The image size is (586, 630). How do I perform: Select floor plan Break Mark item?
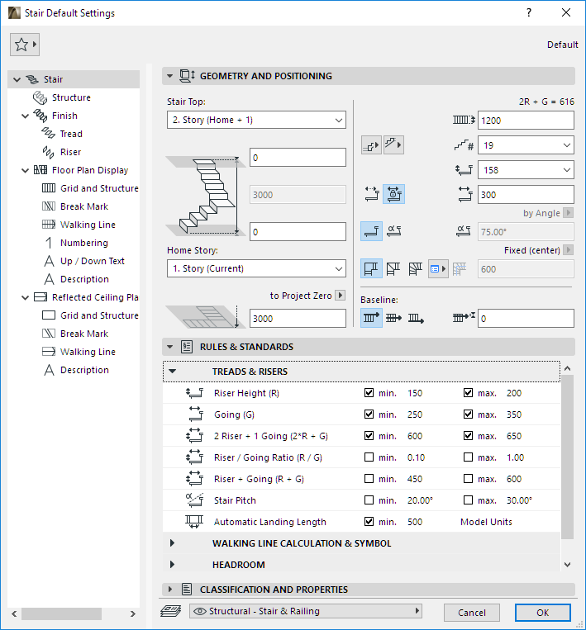84,206
